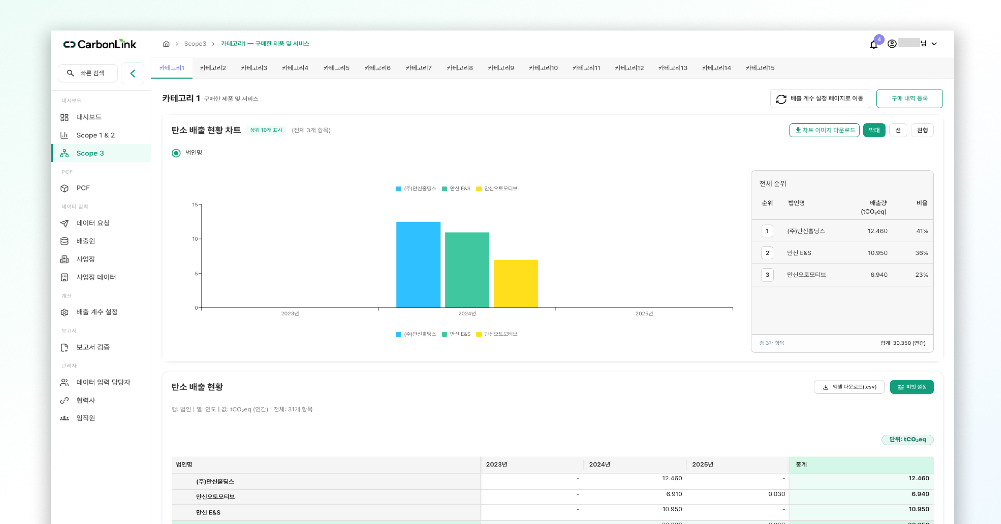This screenshot has width=1001, height=524.
Task: Click the yellow 만신오토모티브 bar
Action: [516, 284]
